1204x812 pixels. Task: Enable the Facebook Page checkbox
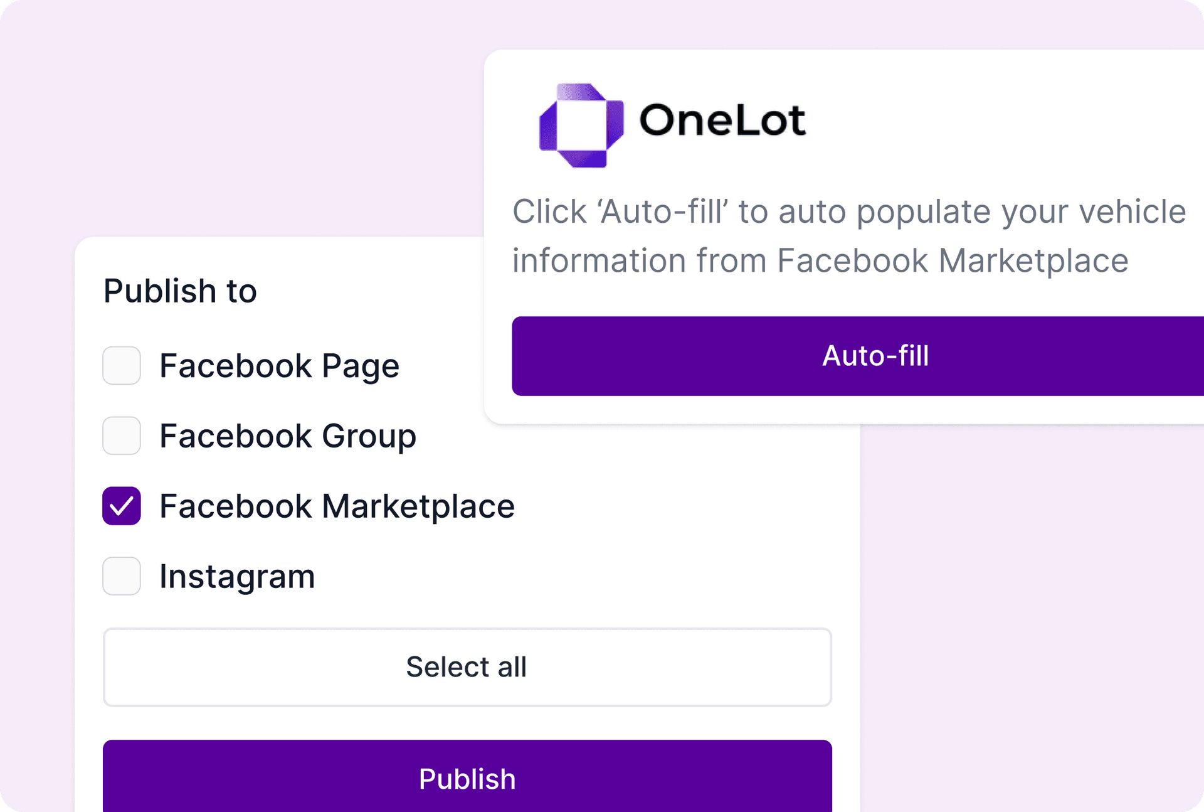coord(122,366)
